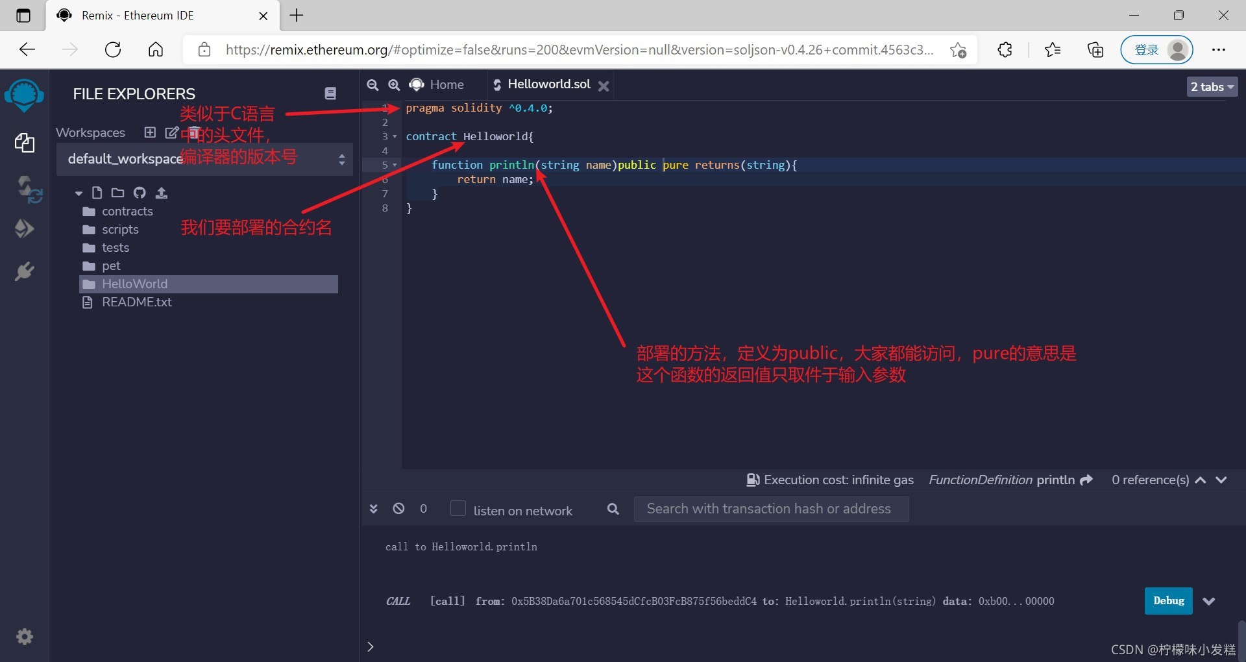Open the browser home page
This screenshot has width=1246, height=662.
[x=156, y=49]
